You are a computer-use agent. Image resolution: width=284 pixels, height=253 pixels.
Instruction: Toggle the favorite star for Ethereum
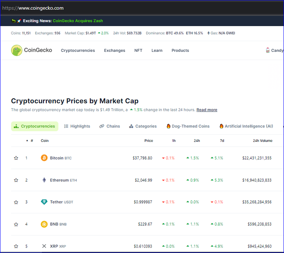pos(16,180)
